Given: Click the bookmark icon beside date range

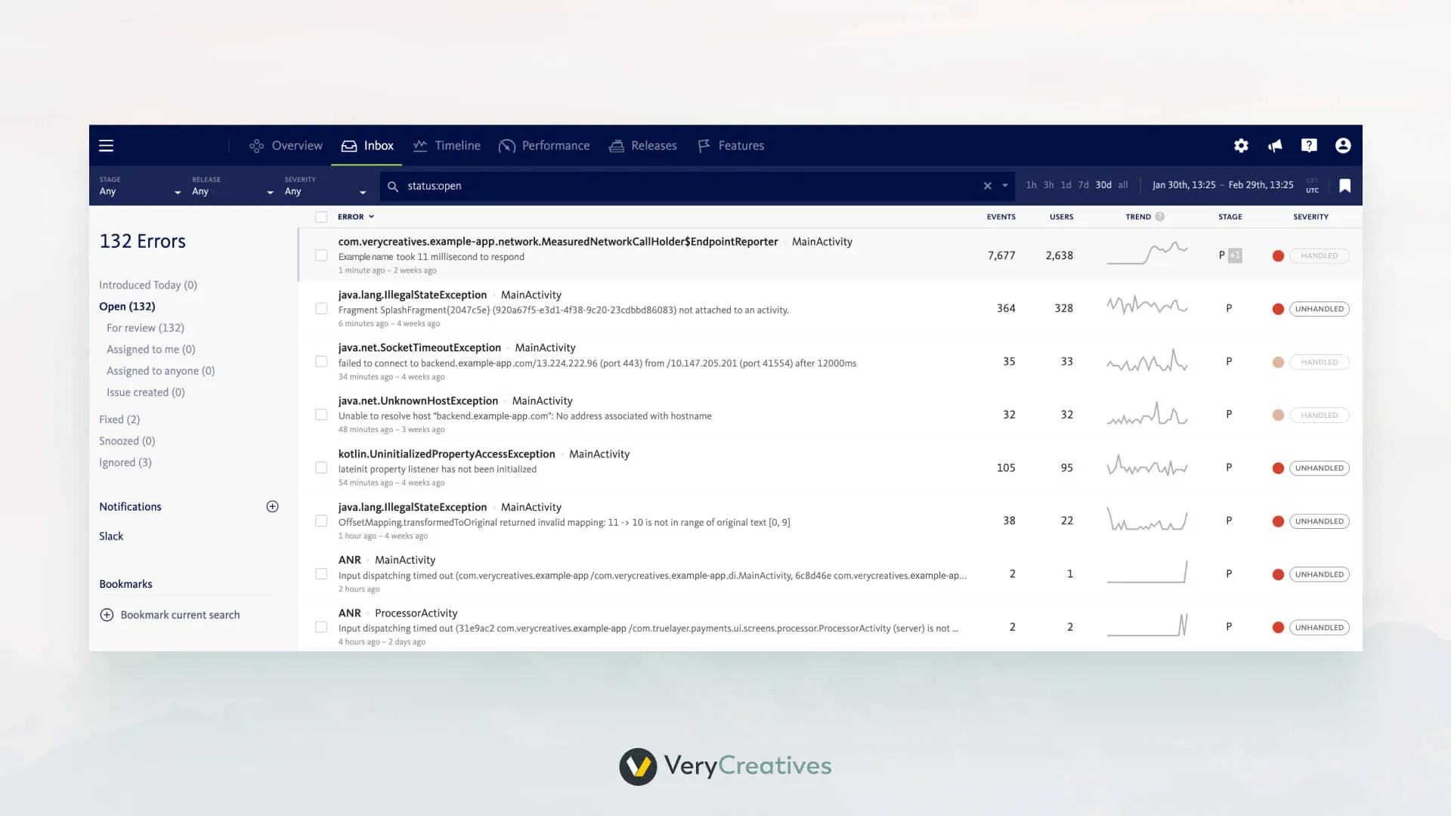Looking at the screenshot, I should (1344, 186).
